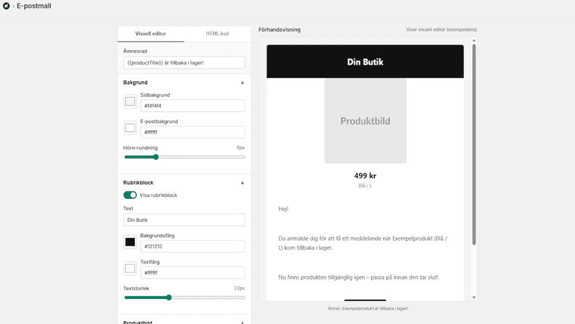Edit the Rubrikblock Text field 'Din Butik'

pyautogui.click(x=184, y=220)
